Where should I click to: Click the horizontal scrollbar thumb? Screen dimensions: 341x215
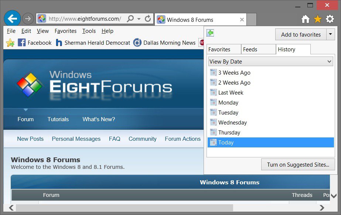pos(125,208)
